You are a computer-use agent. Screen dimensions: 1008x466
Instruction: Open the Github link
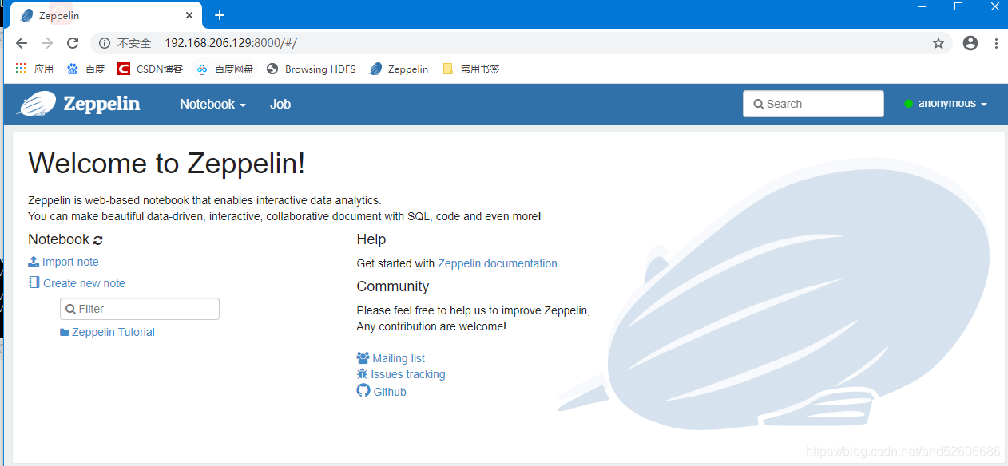coord(381,391)
